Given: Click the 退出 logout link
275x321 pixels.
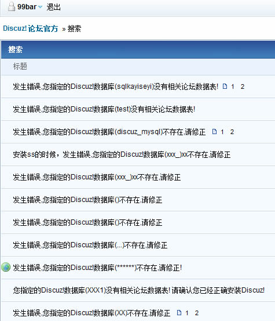Looking at the screenshot, I should pyautogui.click(x=53, y=7).
